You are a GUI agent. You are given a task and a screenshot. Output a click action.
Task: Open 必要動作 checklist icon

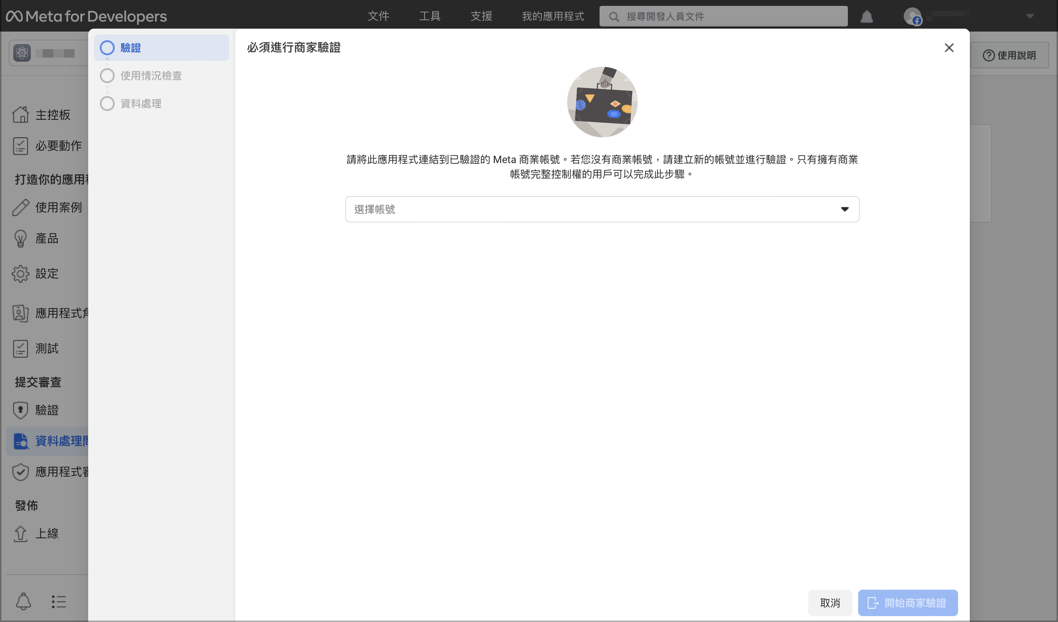pyautogui.click(x=20, y=146)
